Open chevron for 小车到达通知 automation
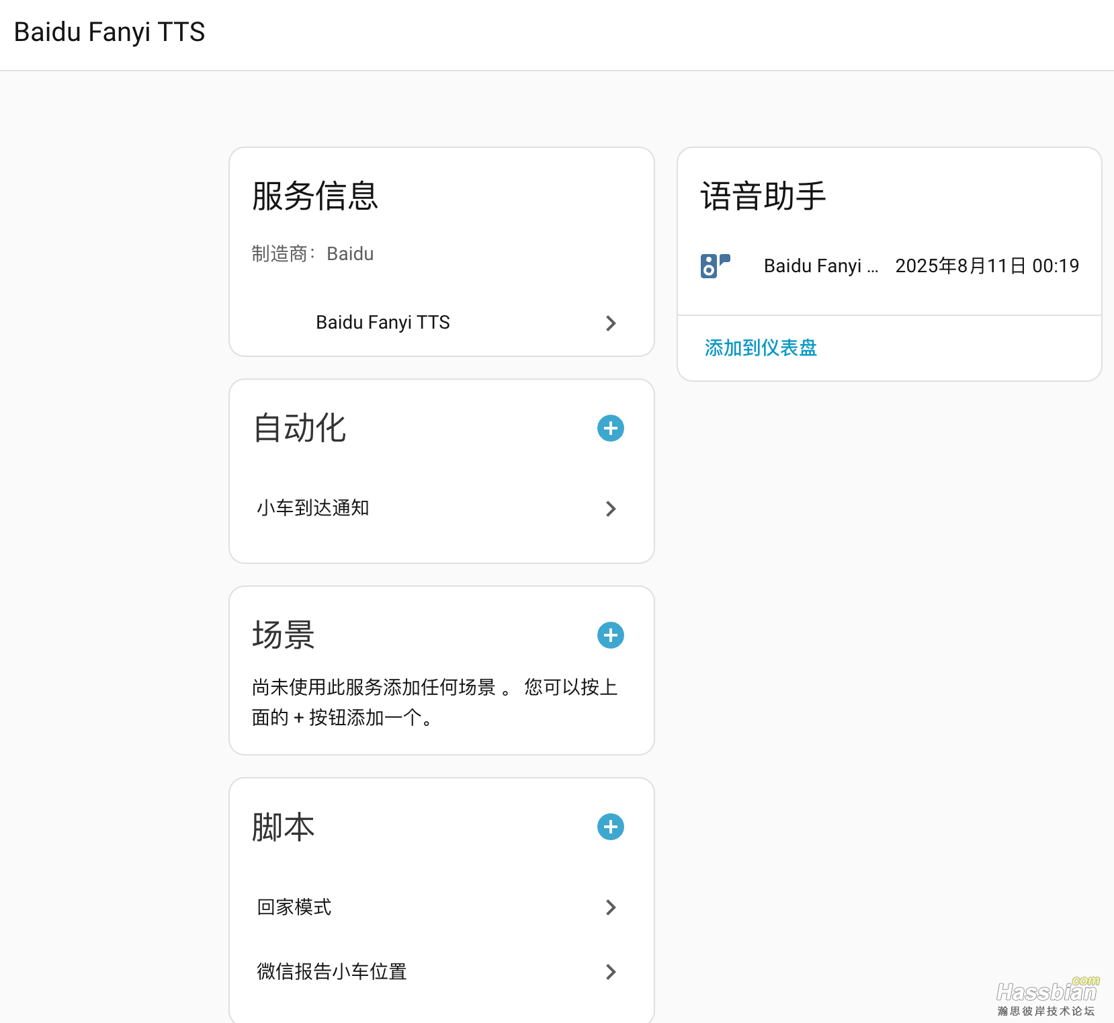Screen dimensions: 1114x1023 click(610, 509)
